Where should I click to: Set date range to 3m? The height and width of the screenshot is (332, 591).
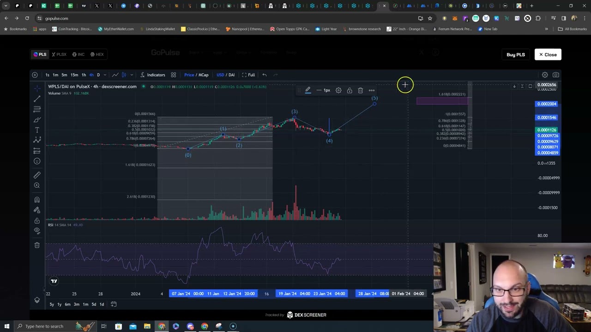pyautogui.click(x=76, y=304)
